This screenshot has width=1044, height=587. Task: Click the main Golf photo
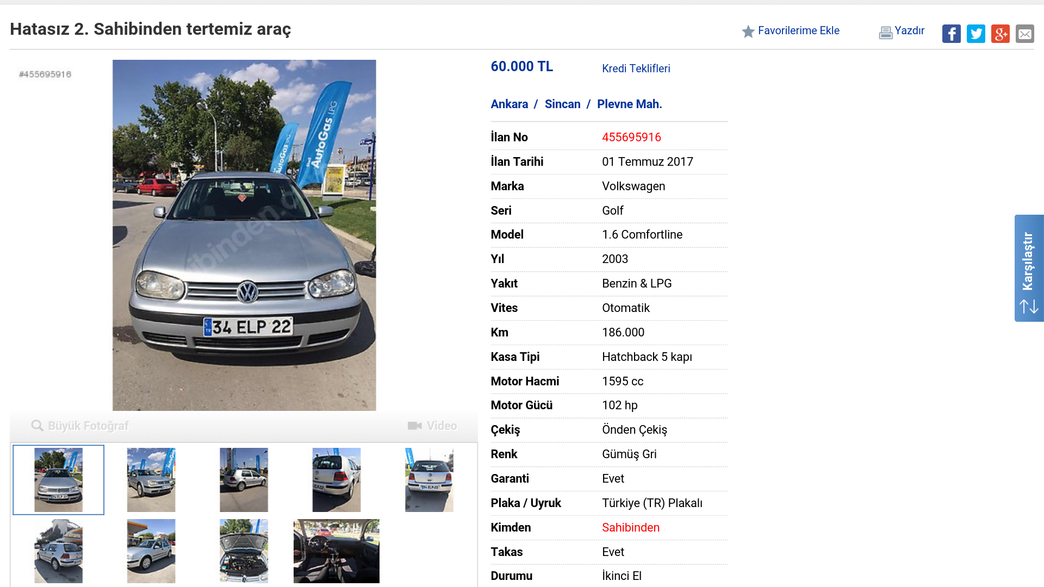pos(244,235)
